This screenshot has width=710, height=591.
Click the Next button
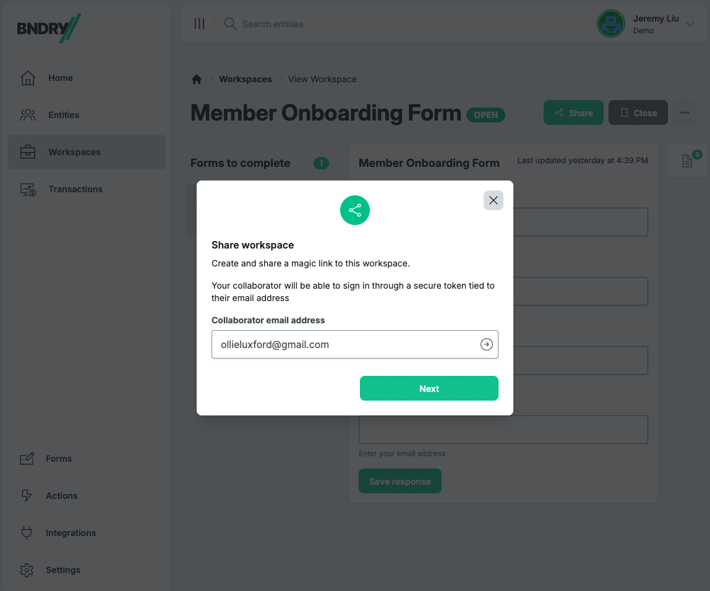point(429,388)
